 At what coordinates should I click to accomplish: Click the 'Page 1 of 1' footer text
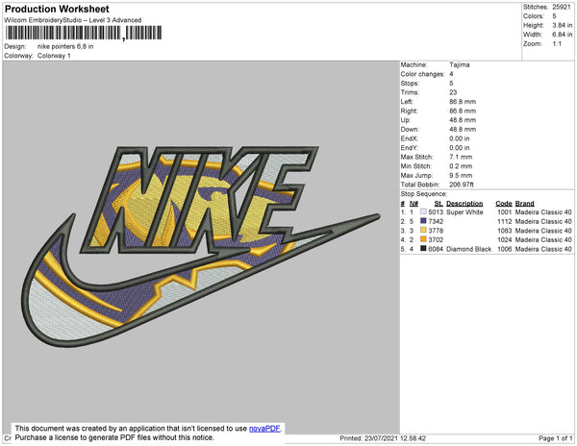click(x=556, y=438)
